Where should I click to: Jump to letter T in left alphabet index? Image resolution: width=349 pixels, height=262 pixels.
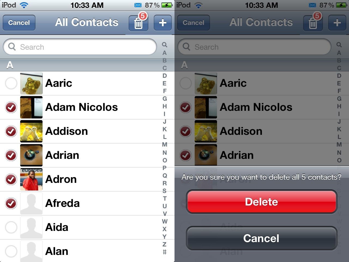tap(164, 198)
